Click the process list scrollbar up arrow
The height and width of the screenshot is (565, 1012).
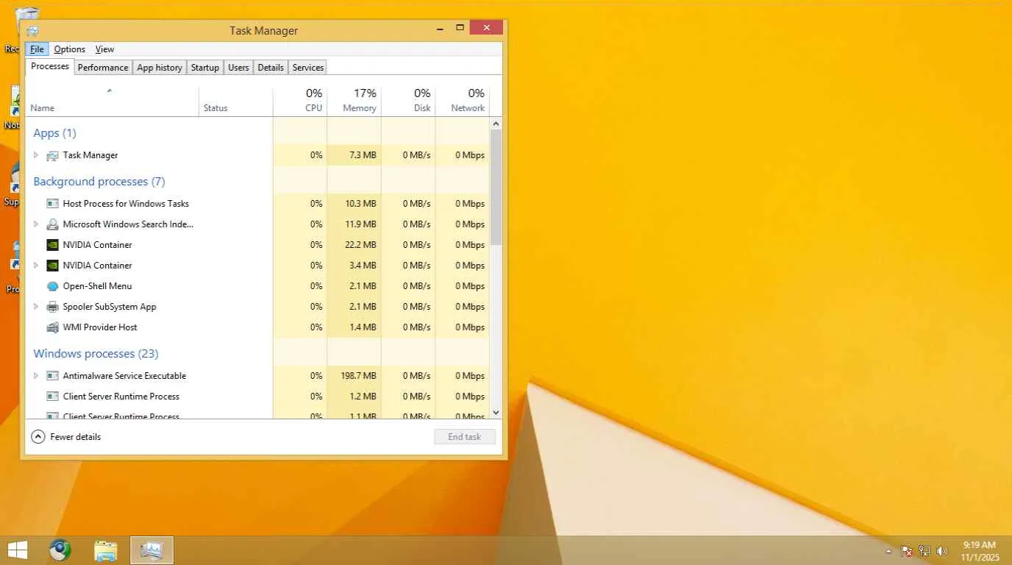496,124
